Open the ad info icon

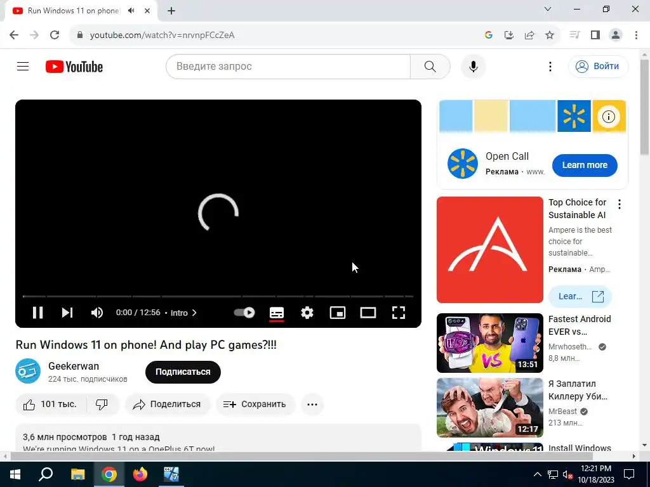tap(608, 117)
